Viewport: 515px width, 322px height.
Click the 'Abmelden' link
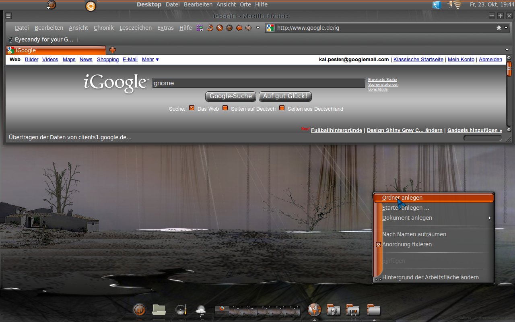point(490,59)
